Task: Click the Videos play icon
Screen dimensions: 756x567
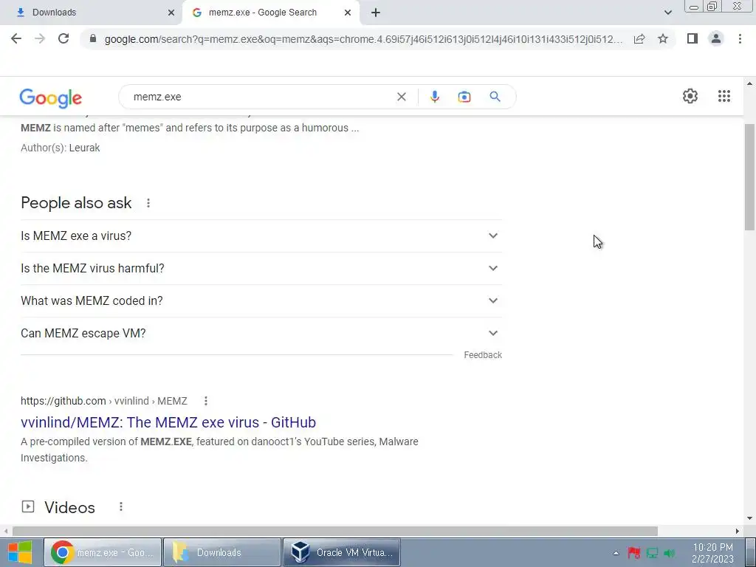Action: click(28, 506)
